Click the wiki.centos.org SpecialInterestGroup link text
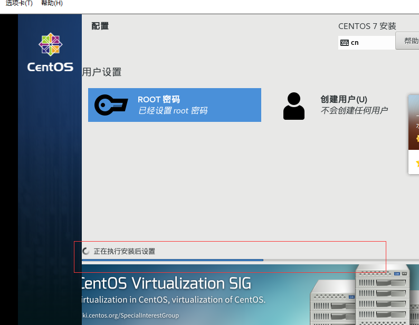419x325 pixels. [x=130, y=316]
